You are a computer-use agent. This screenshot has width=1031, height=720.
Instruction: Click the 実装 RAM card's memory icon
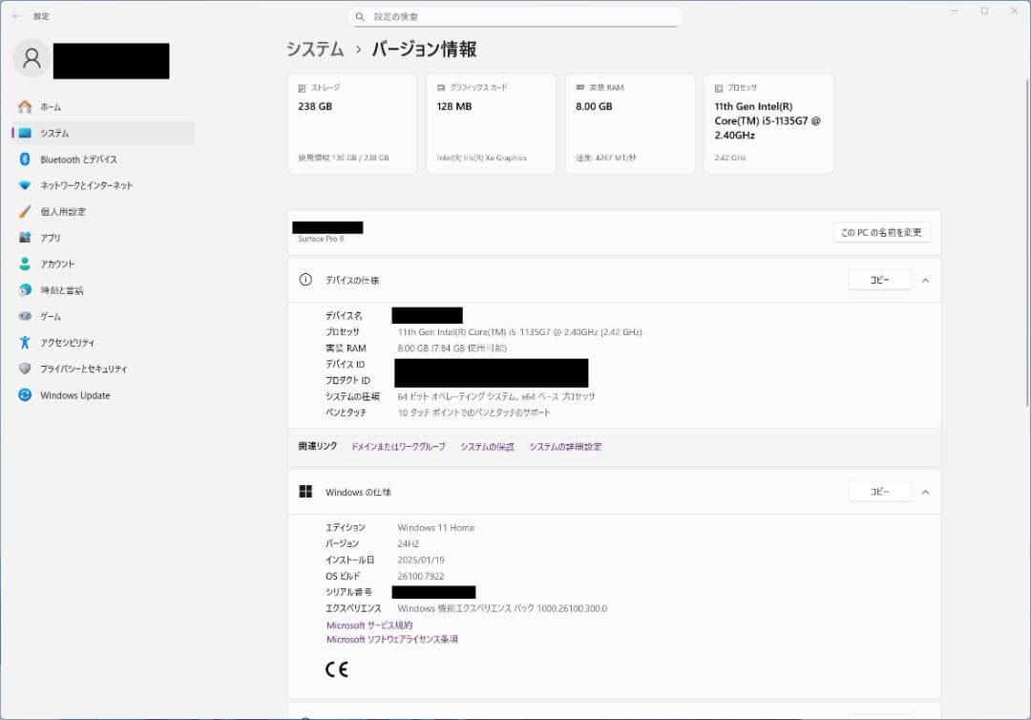[580, 88]
